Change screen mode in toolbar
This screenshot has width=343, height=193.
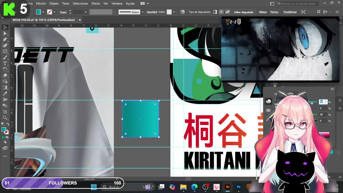pyautogui.click(x=5, y=148)
